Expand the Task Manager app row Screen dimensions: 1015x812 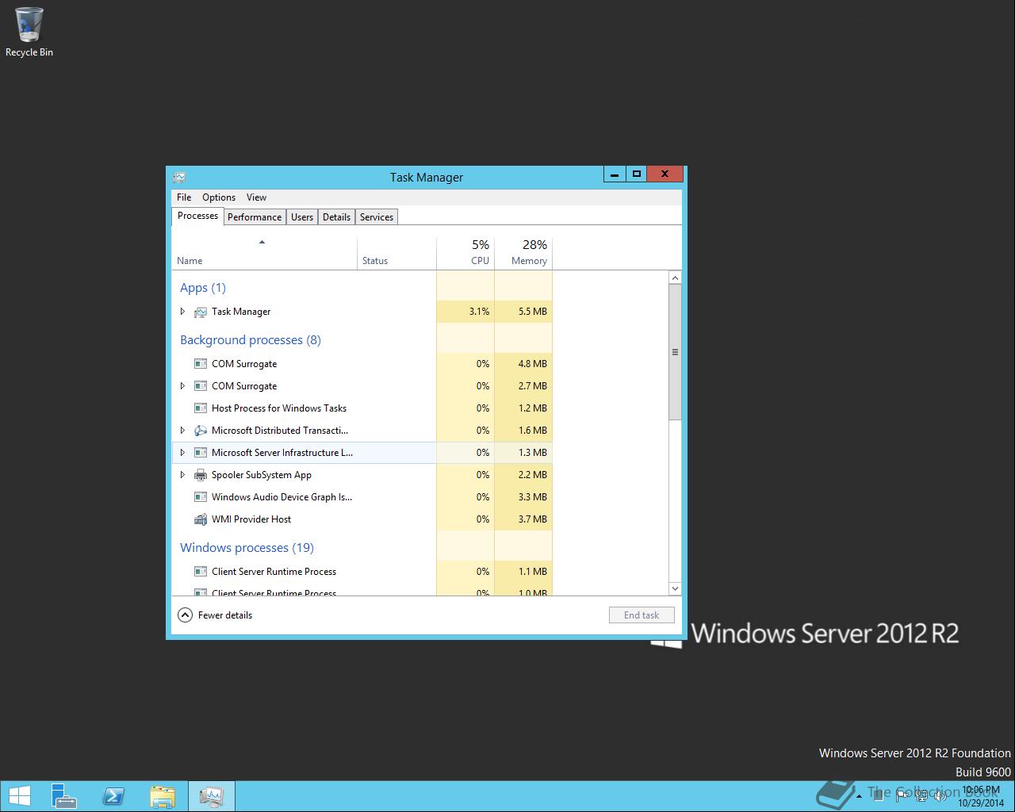click(x=182, y=312)
